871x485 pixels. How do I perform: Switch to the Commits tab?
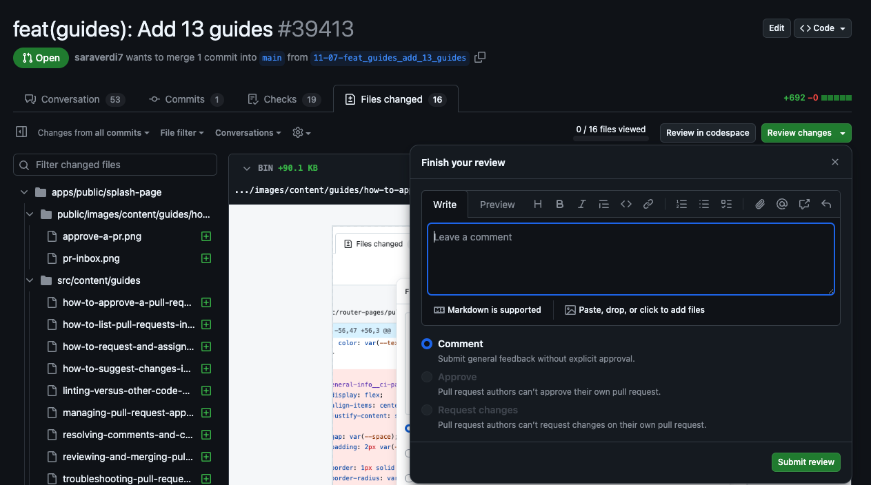pyautogui.click(x=186, y=99)
